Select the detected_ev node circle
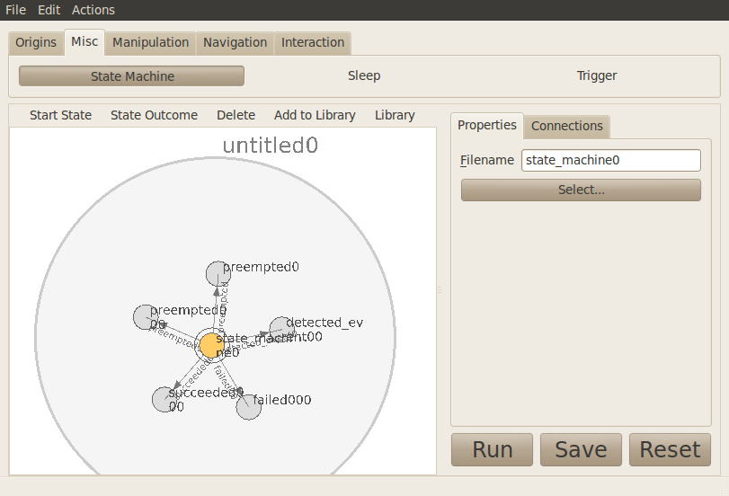Viewport: 729px width, 496px height. (281, 328)
